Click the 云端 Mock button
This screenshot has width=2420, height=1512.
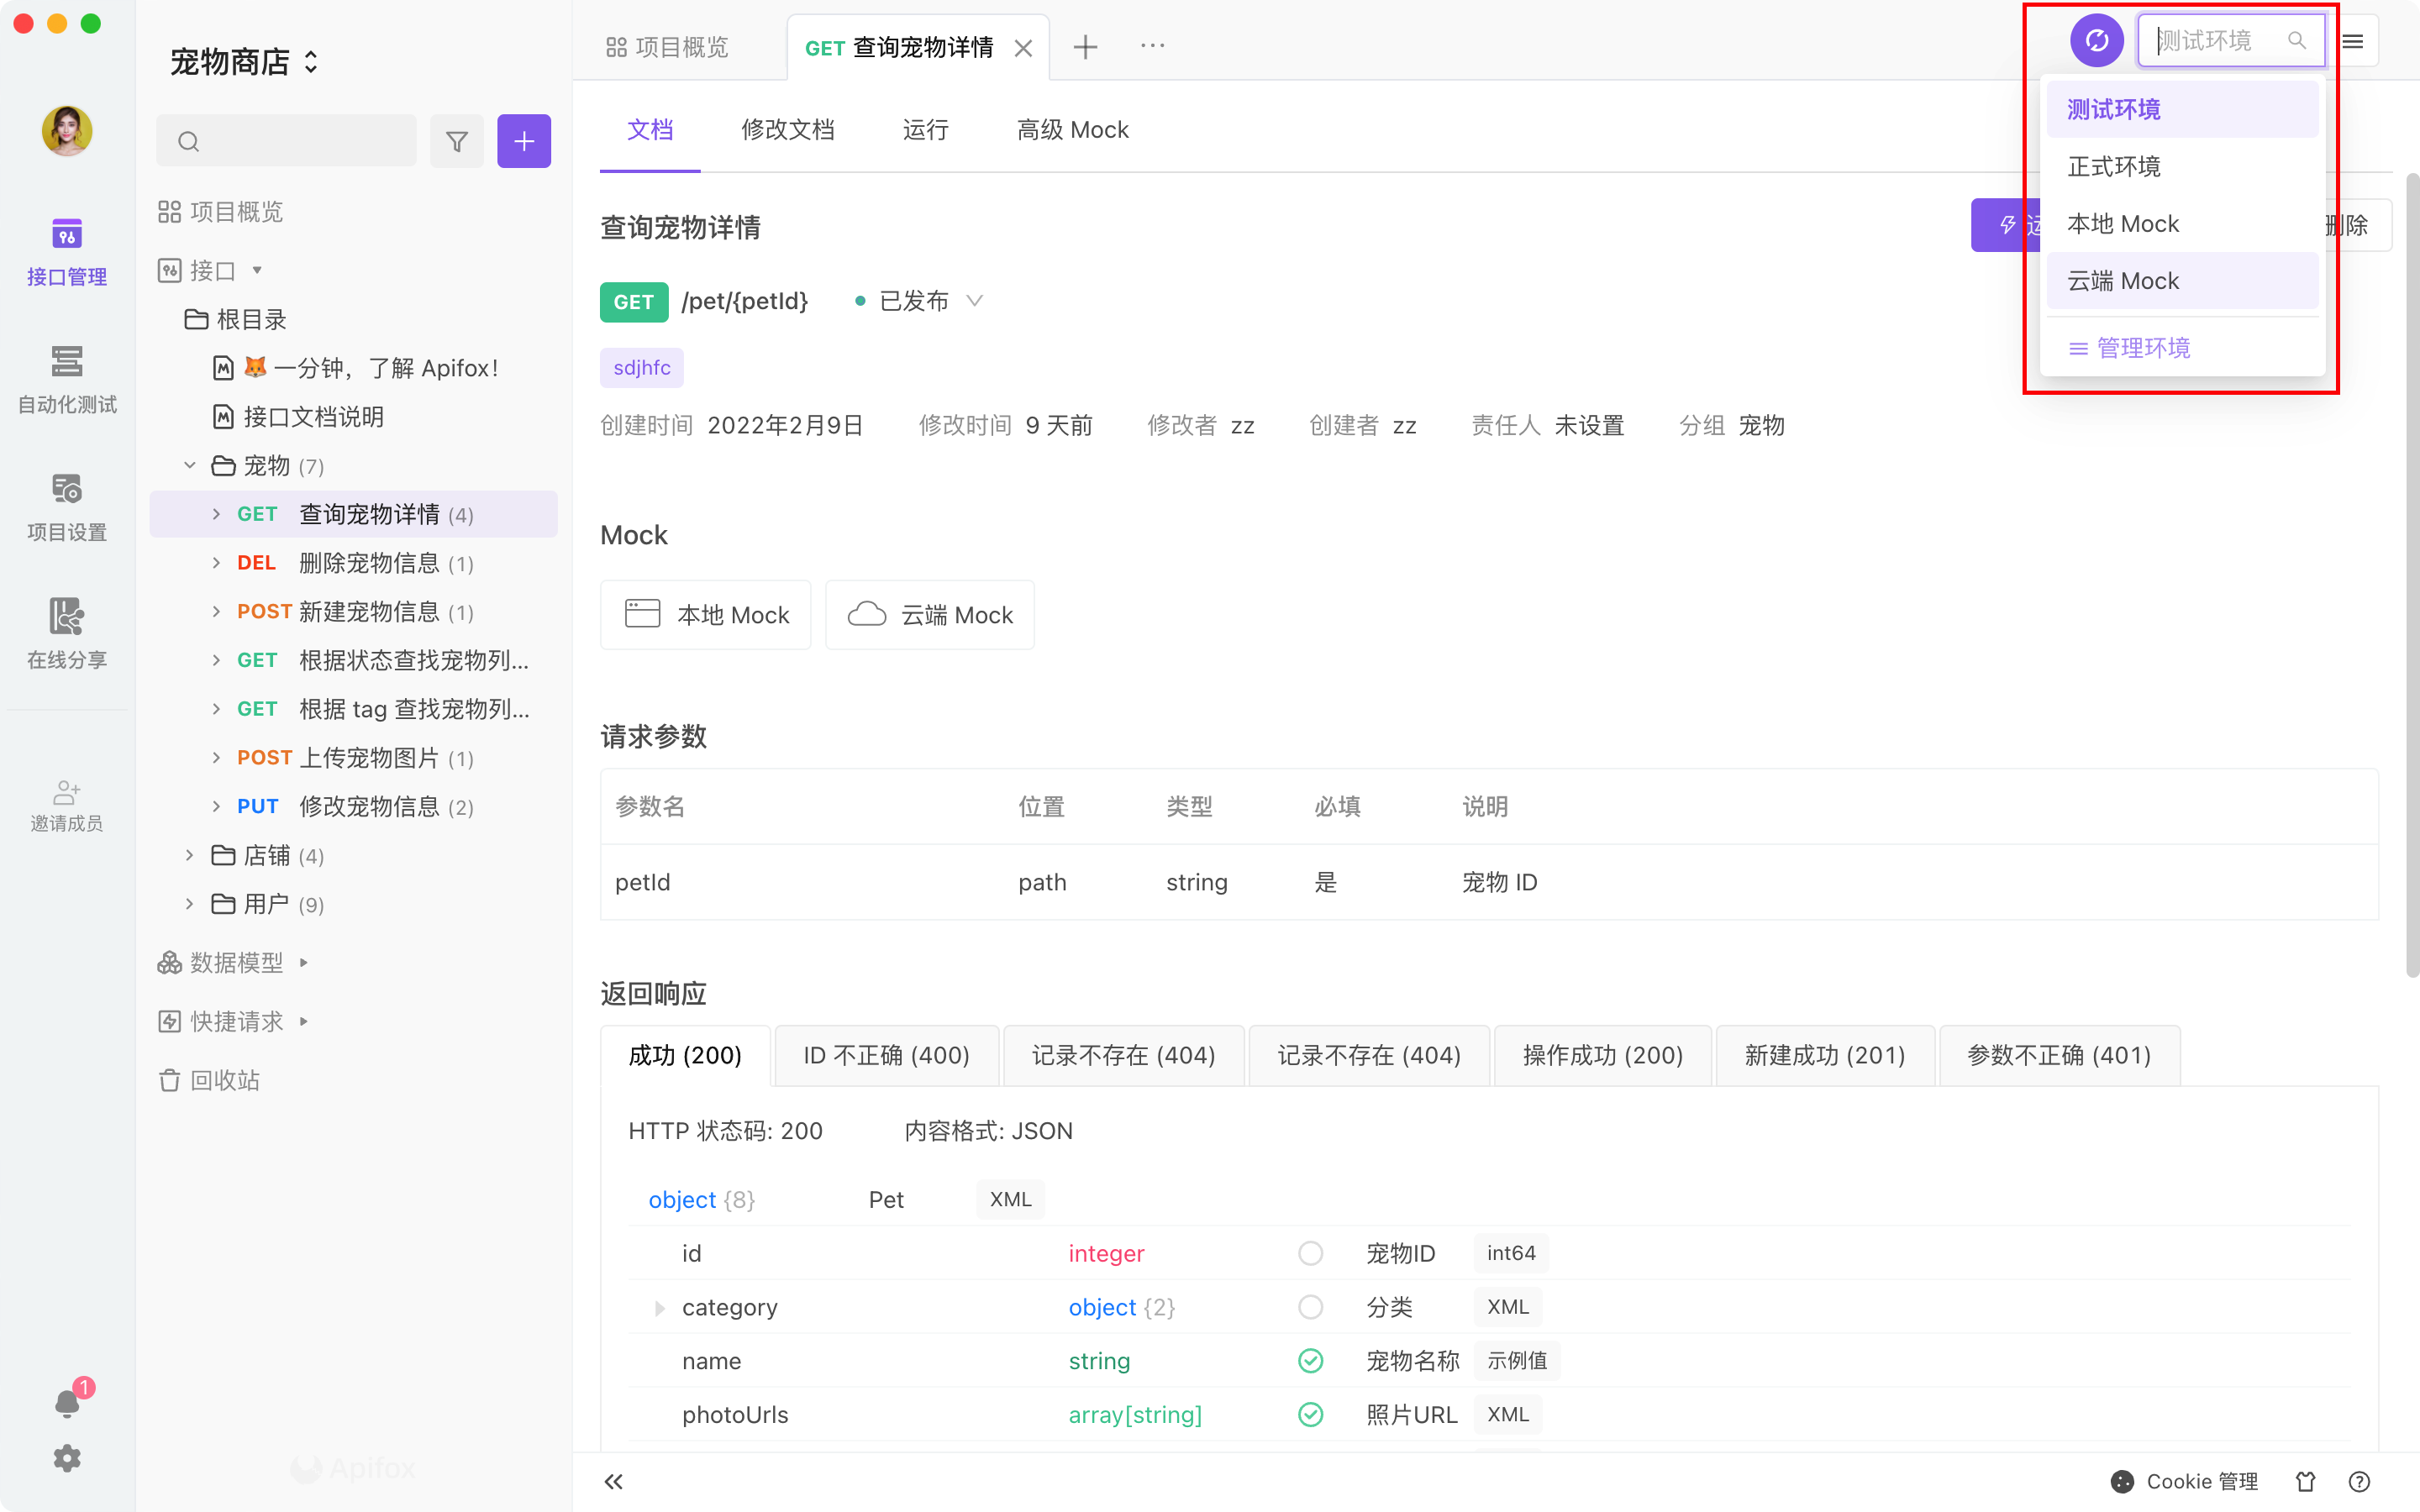point(930,615)
